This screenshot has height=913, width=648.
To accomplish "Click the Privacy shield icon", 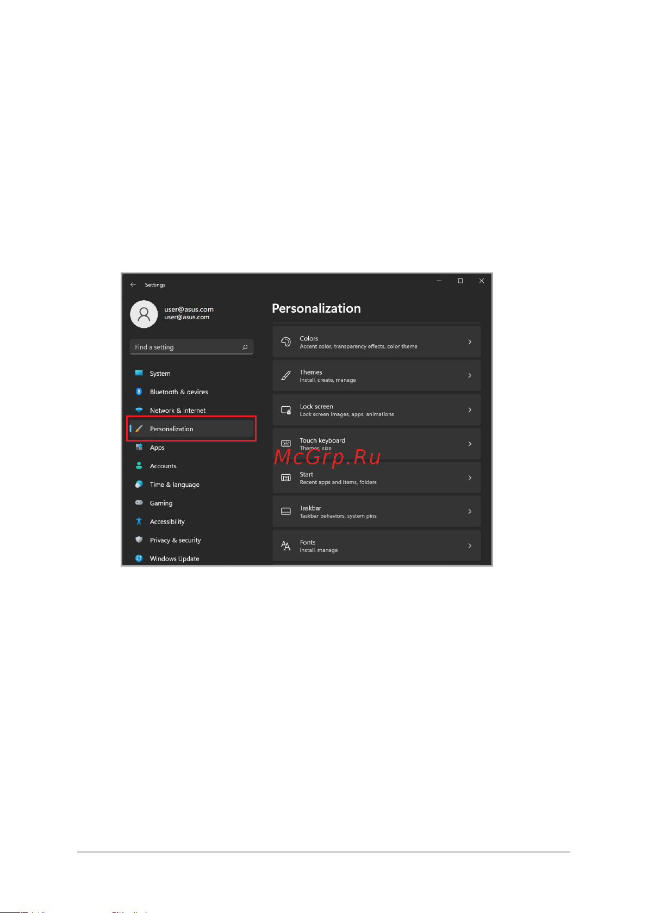I will pyautogui.click(x=139, y=539).
